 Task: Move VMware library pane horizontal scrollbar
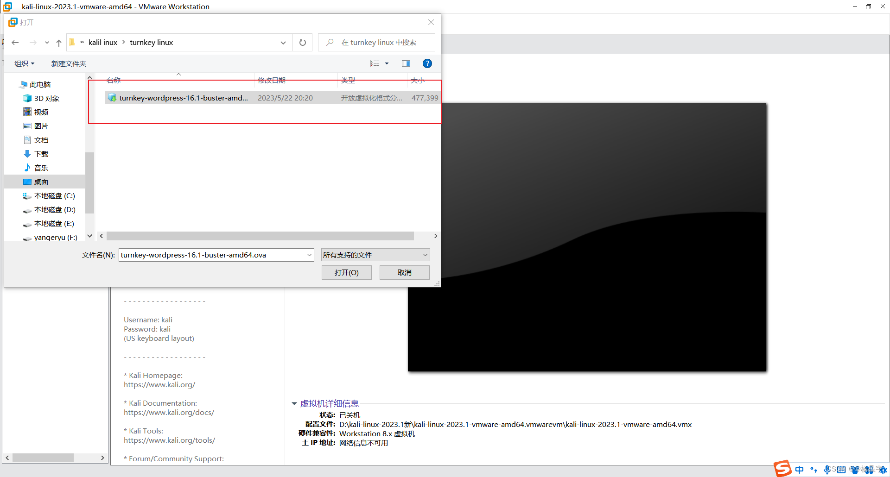pyautogui.click(x=43, y=458)
